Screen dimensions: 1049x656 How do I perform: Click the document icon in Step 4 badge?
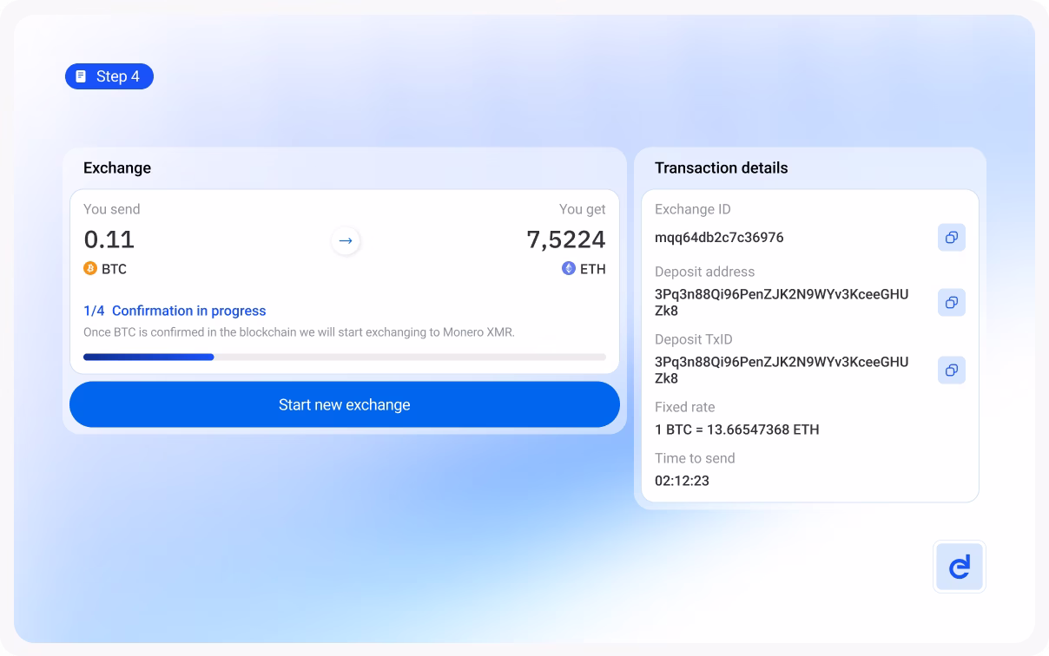pyautogui.click(x=81, y=76)
